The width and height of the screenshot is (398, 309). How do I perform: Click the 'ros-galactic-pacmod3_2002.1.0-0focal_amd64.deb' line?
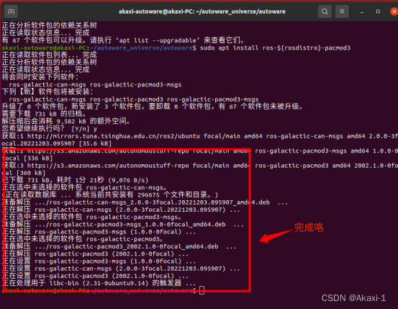pos(119,246)
